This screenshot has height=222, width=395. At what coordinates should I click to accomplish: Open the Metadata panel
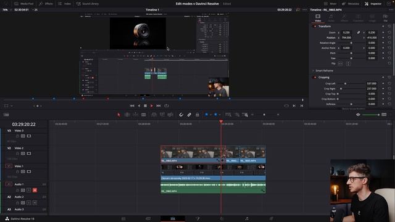[351, 4]
